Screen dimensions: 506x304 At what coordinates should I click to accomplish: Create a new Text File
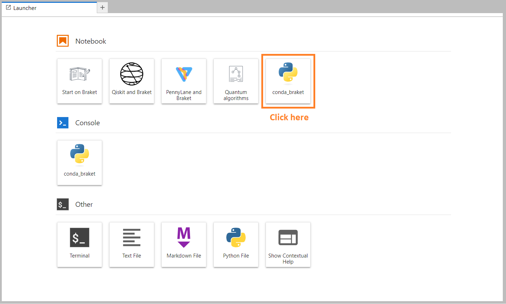132,245
